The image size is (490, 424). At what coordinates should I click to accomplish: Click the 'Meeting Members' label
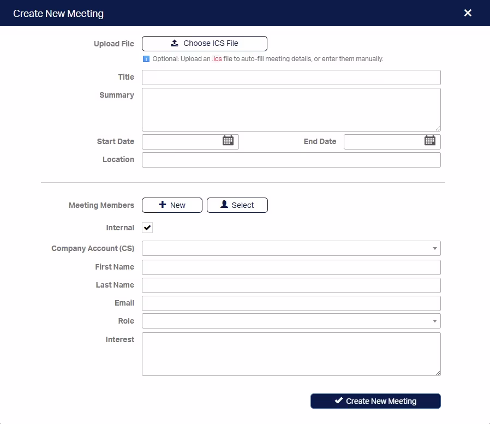[x=101, y=205]
